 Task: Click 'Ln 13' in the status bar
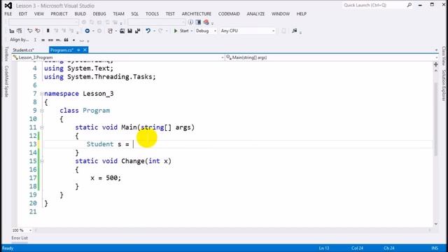click(x=324, y=248)
